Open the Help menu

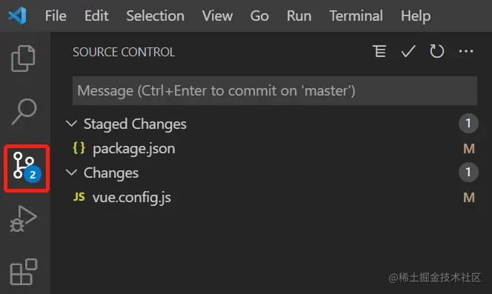[416, 16]
